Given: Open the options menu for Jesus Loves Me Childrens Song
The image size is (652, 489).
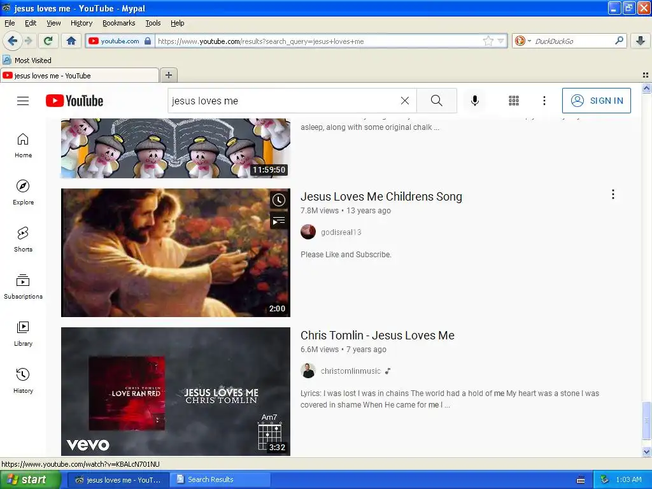Looking at the screenshot, I should tap(613, 194).
